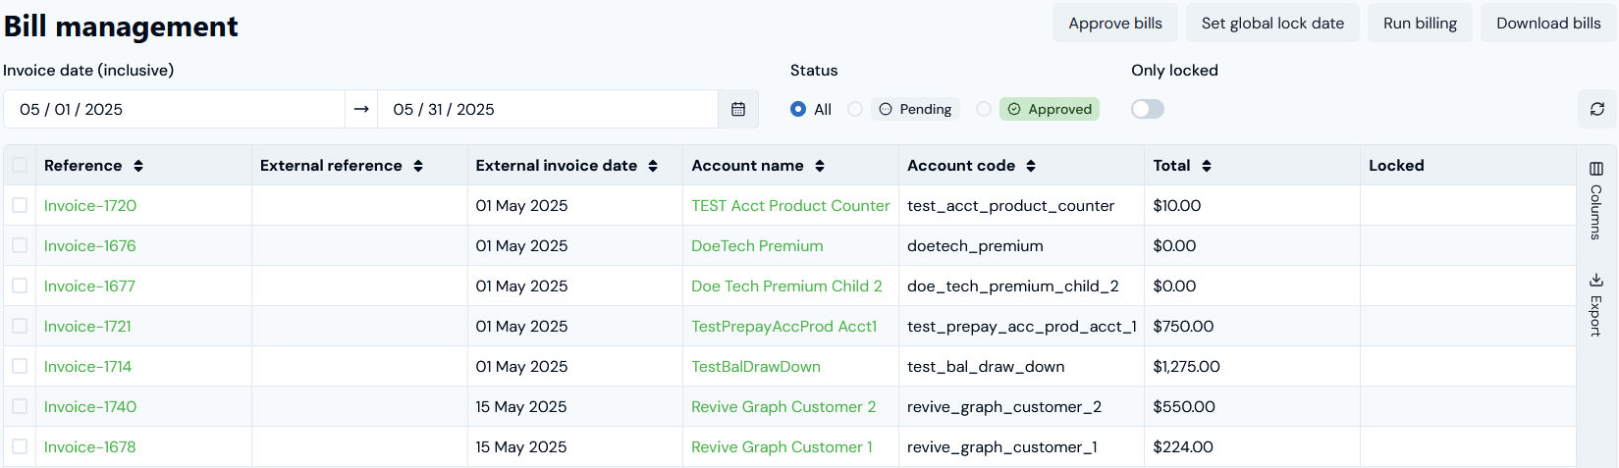
Task: Sort by External reference column
Action: 418,166
